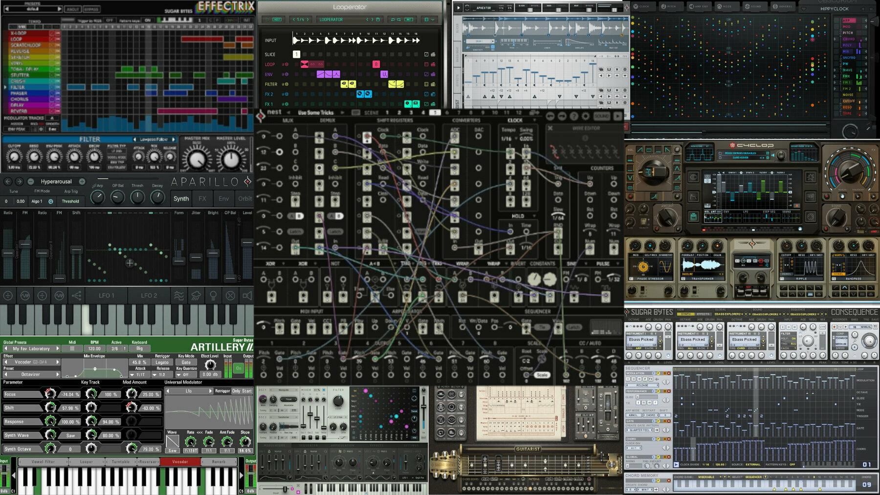Click the minus icon beside Hyperarousal preset
This screenshot has width=880, height=495.
pos(30,181)
